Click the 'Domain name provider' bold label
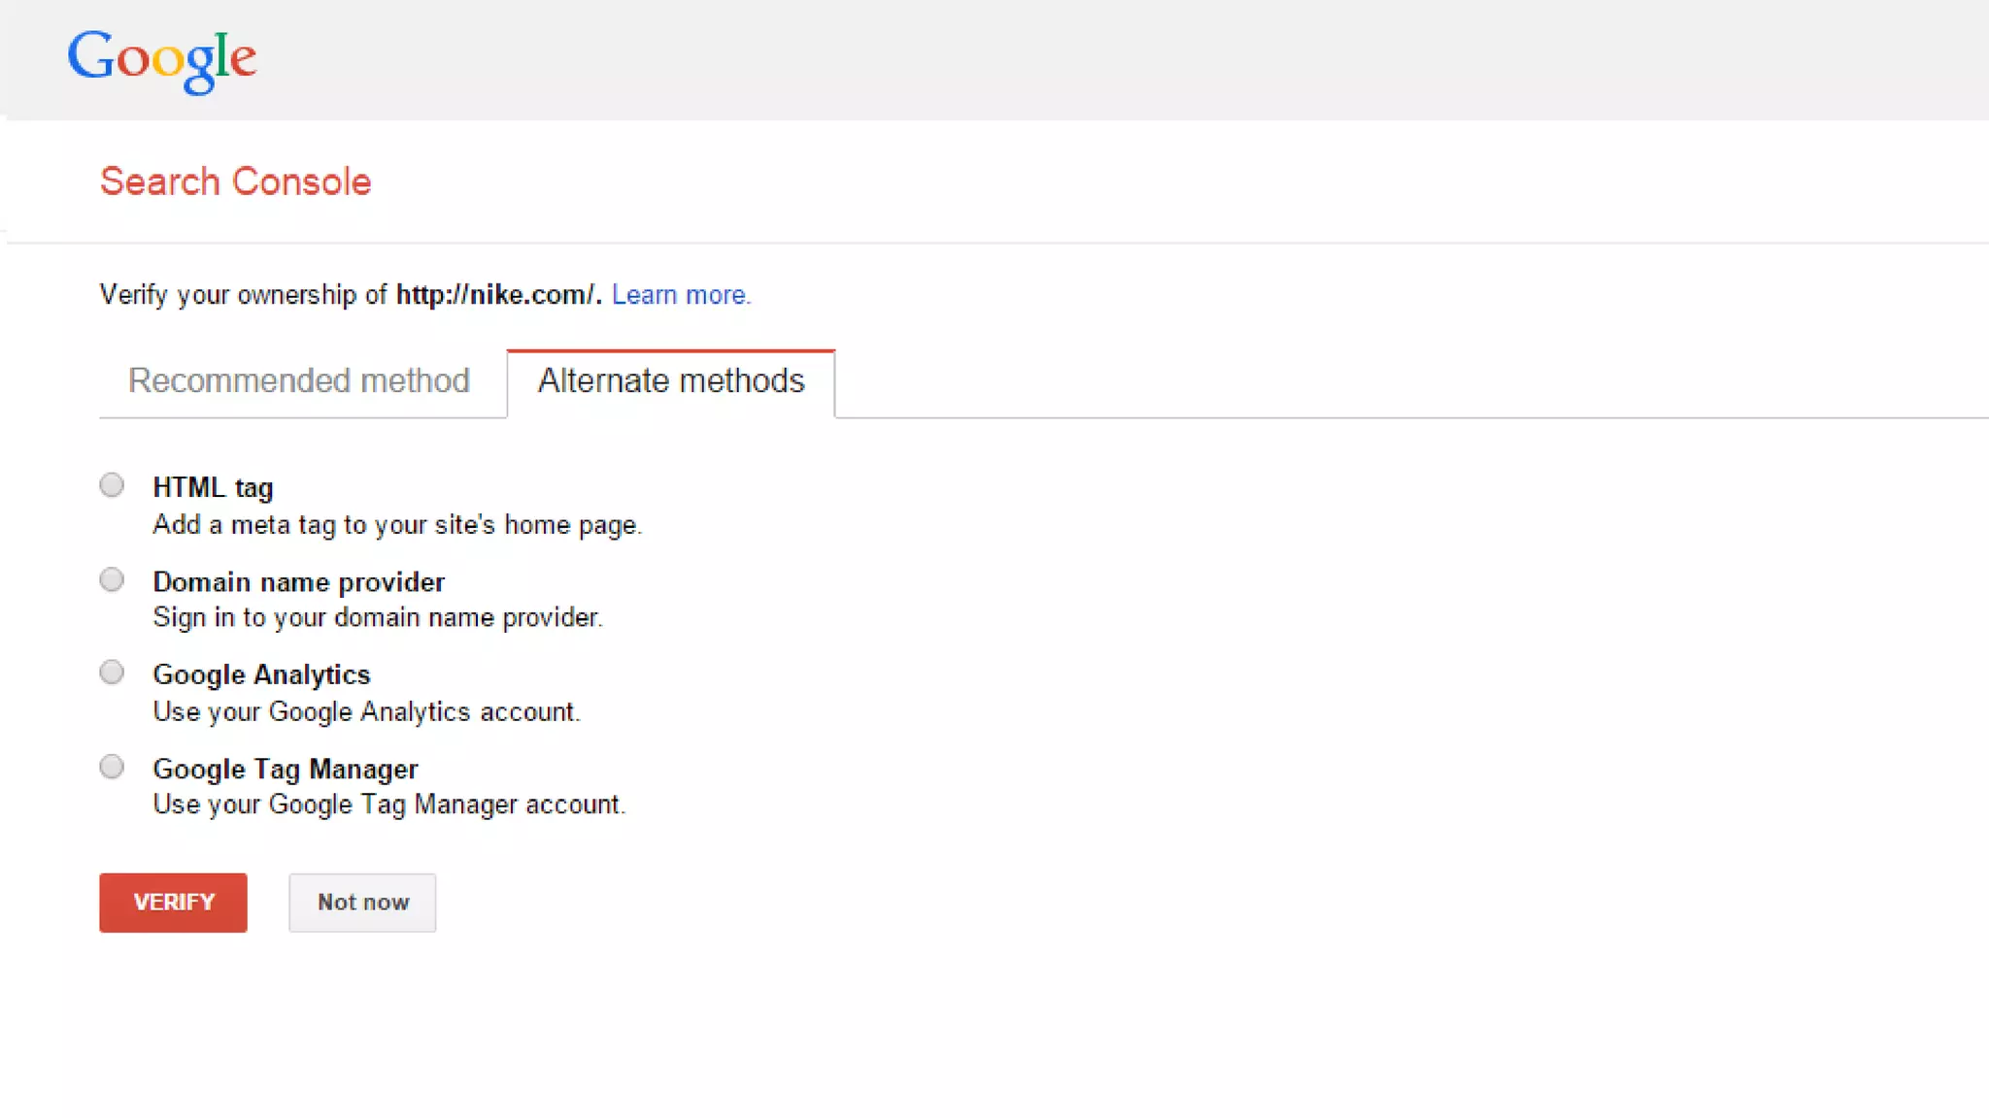The width and height of the screenshot is (1989, 1118). [x=298, y=581]
